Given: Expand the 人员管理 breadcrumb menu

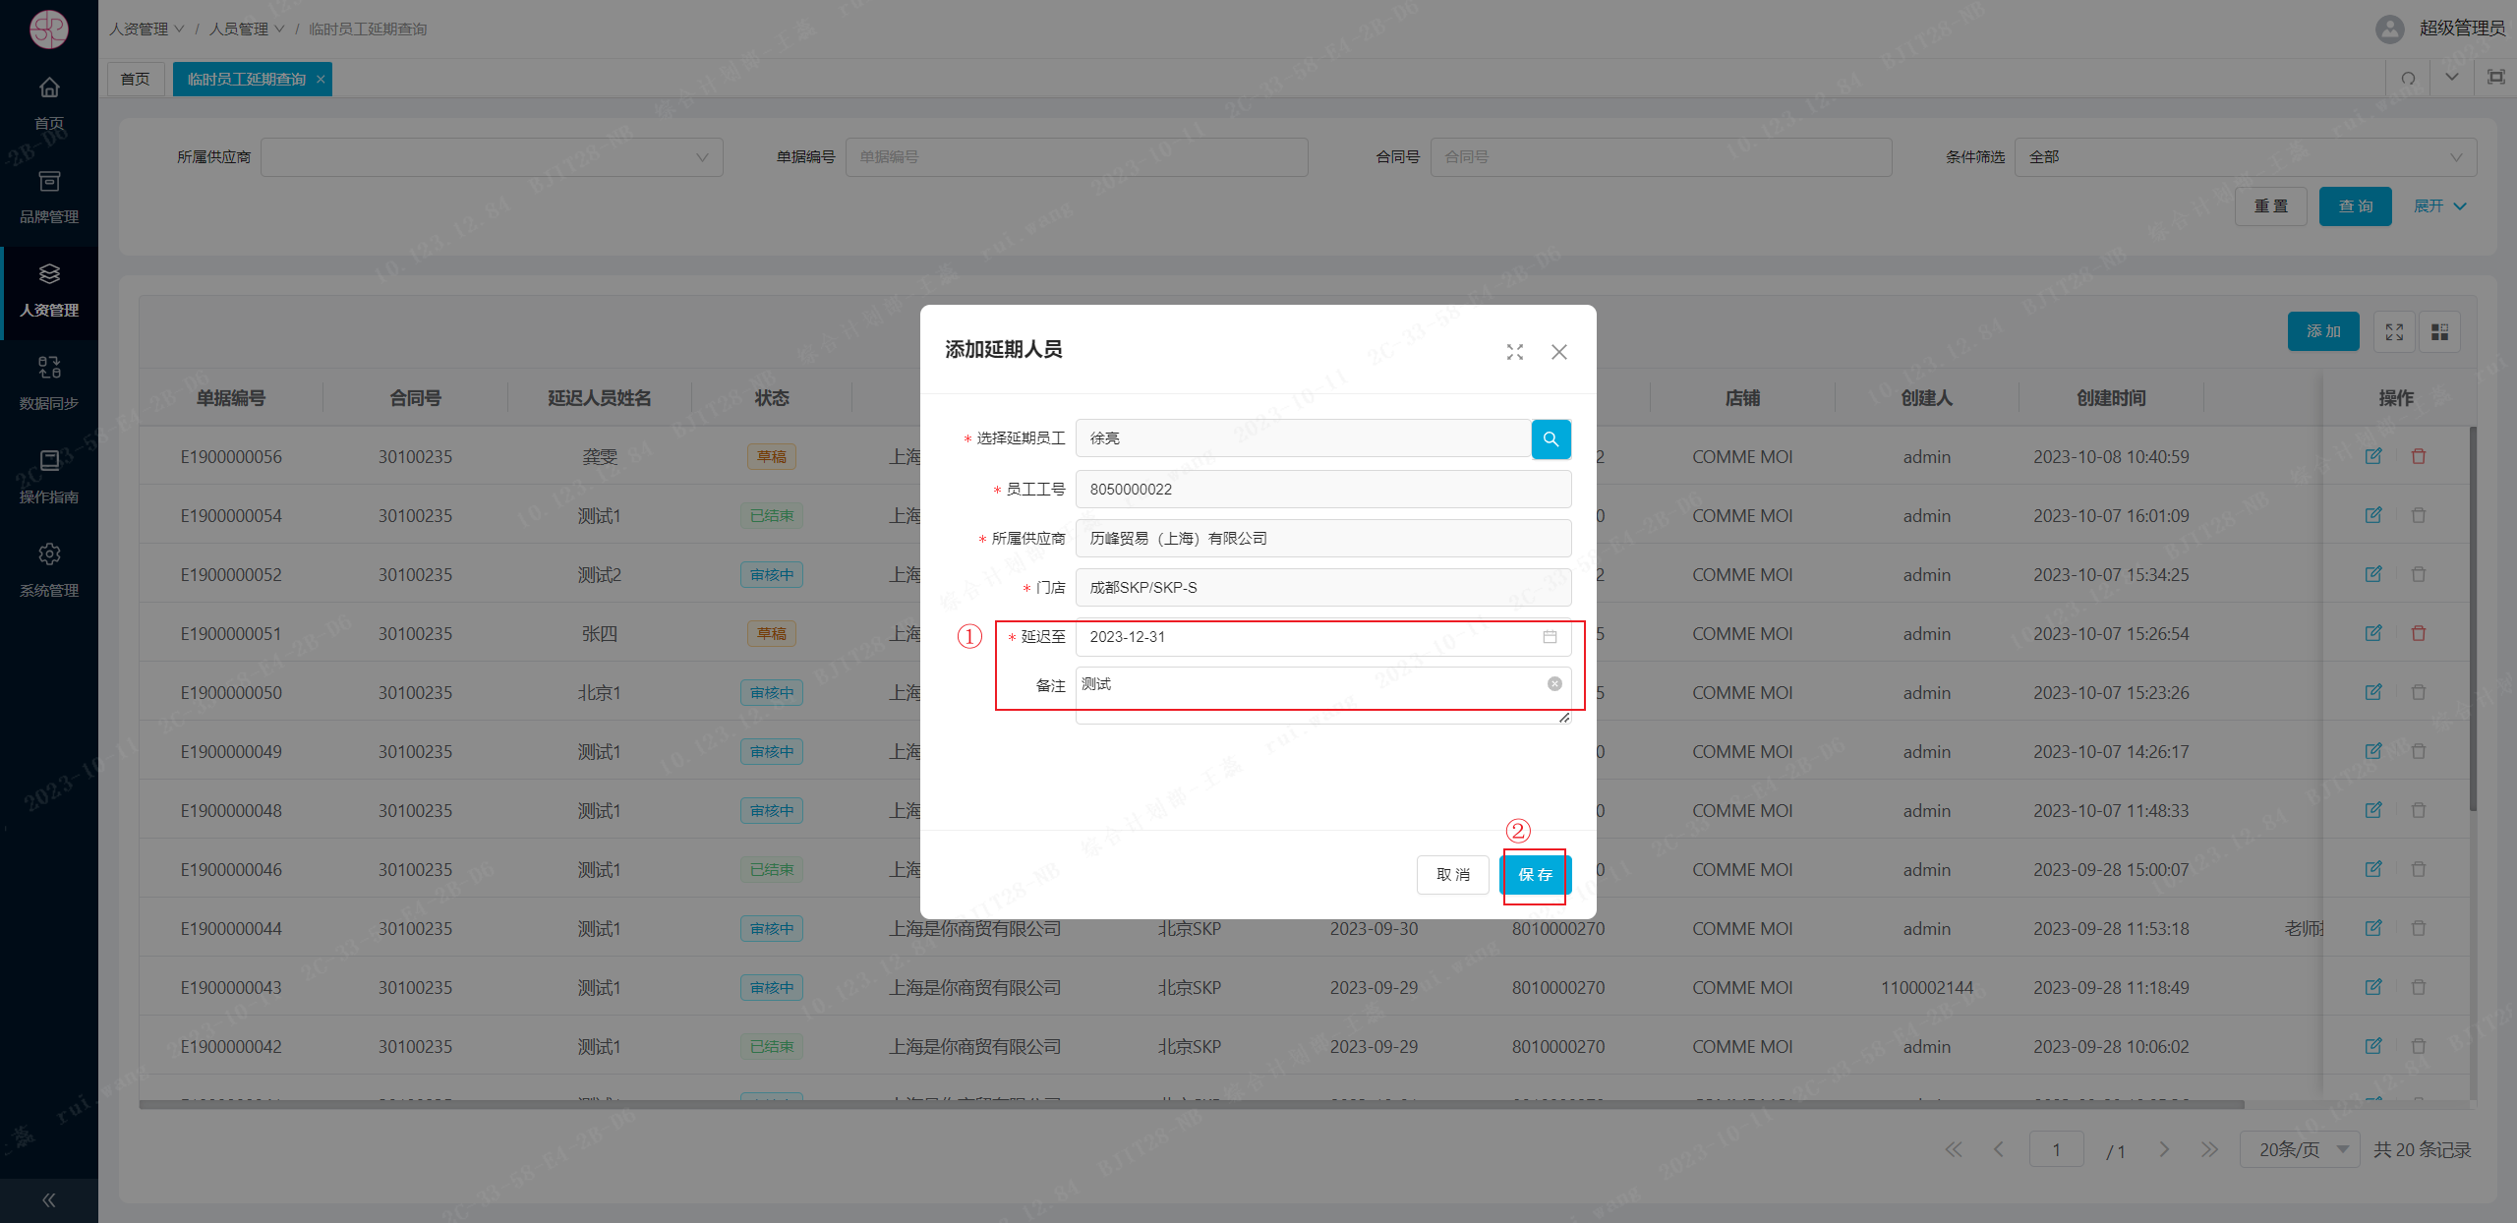Looking at the screenshot, I should (247, 29).
